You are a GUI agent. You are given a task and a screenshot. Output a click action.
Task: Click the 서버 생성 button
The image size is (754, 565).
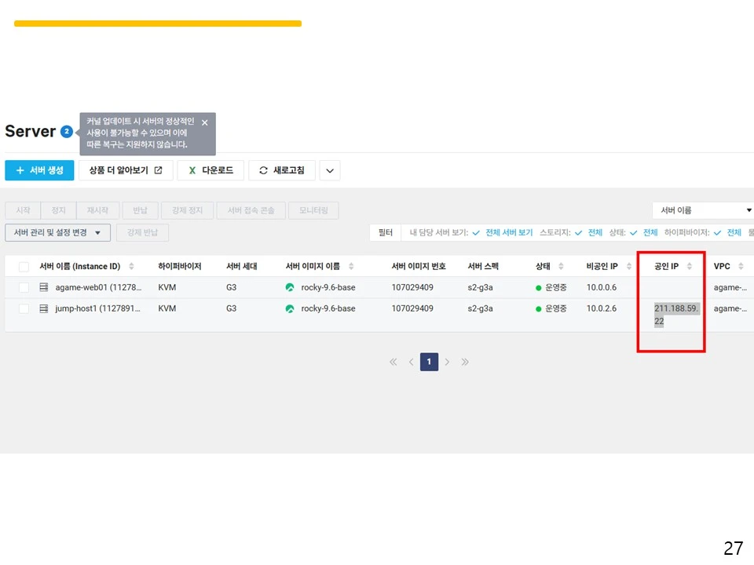coord(39,170)
